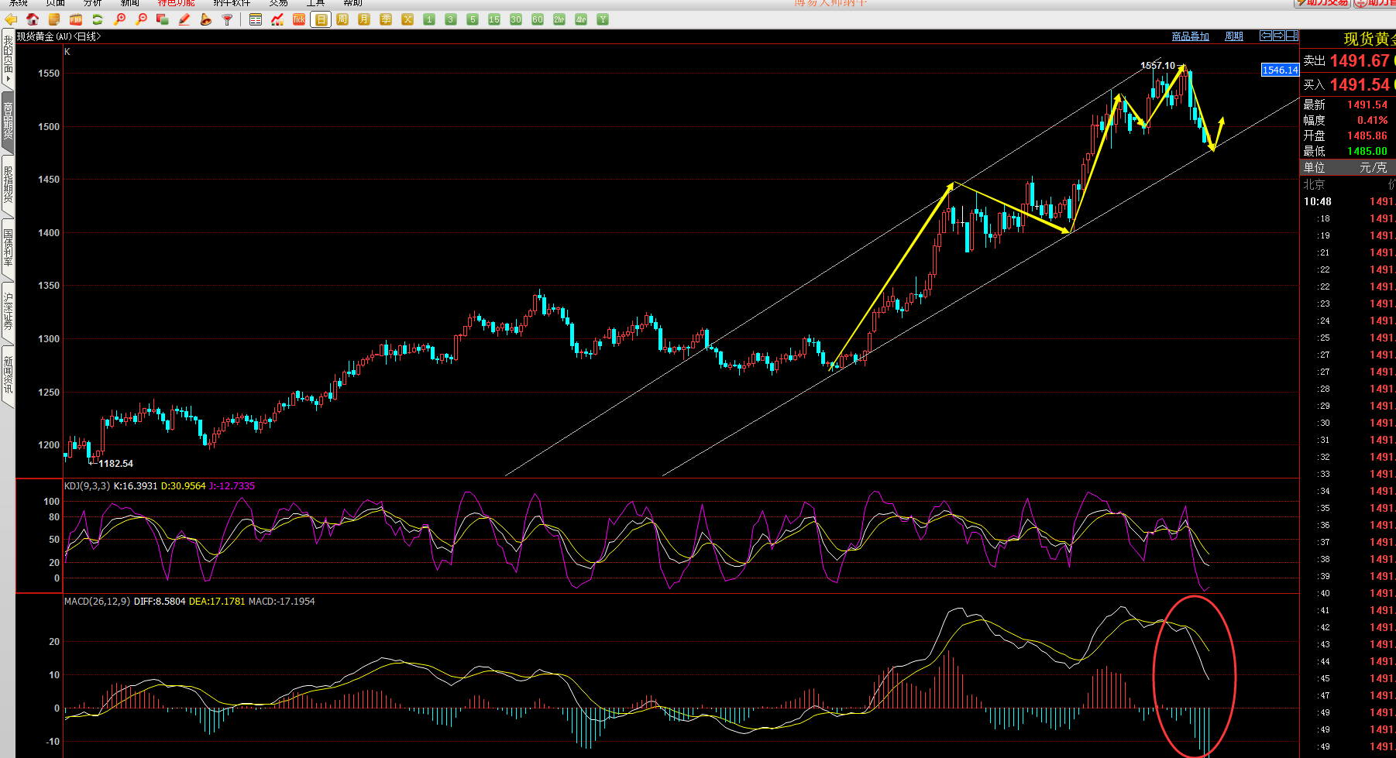Open 商品期货 sidebar tab
This screenshot has width=1396, height=758.
point(8,122)
